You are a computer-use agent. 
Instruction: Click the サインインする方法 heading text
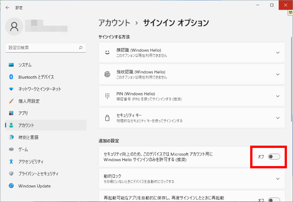(114, 37)
